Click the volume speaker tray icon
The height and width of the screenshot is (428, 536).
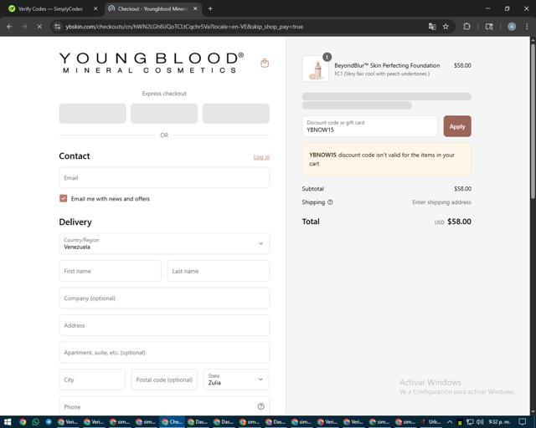tap(480, 422)
